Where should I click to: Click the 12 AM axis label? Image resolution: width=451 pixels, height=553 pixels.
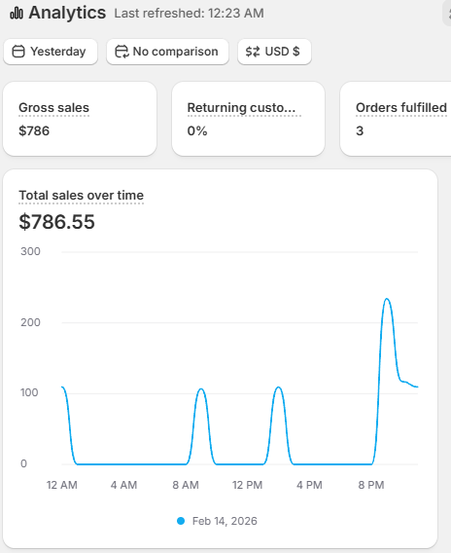click(x=62, y=485)
